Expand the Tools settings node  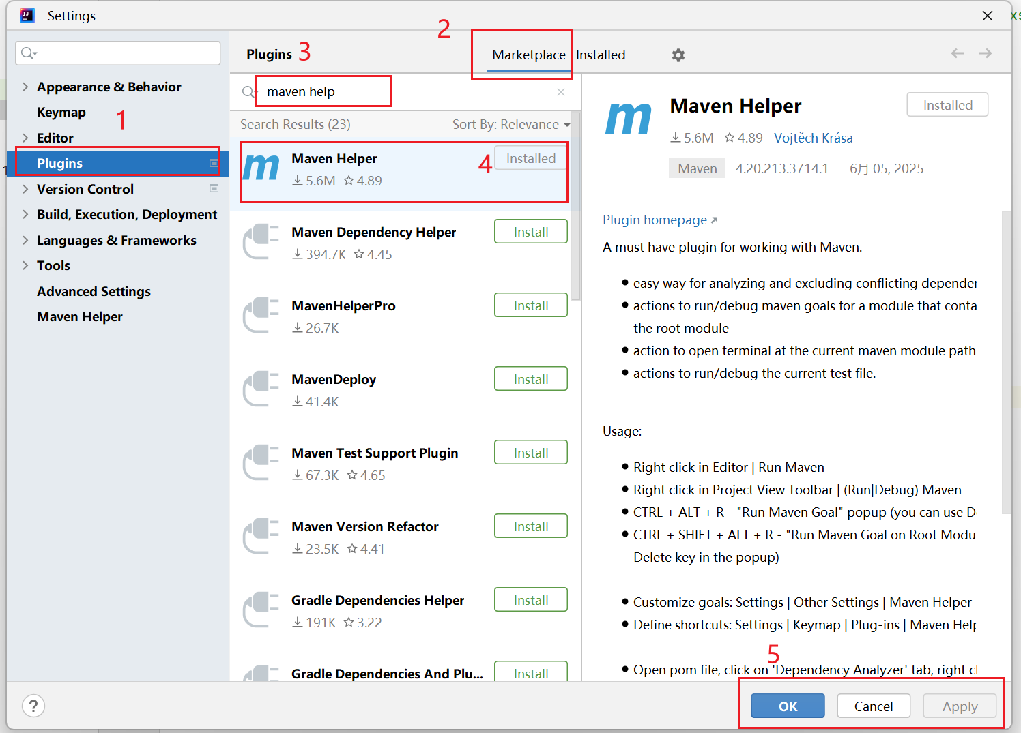(x=25, y=265)
